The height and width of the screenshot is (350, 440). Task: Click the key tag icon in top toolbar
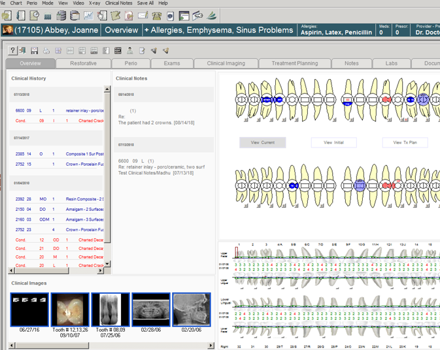click(x=197, y=16)
